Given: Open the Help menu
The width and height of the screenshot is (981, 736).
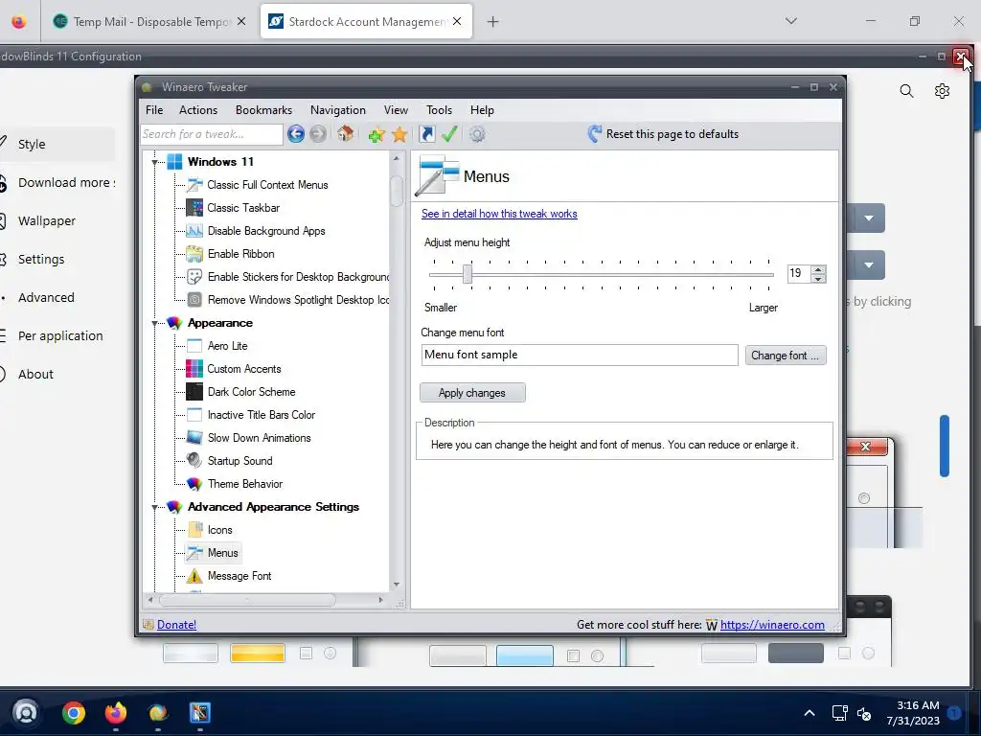Looking at the screenshot, I should coord(482,110).
